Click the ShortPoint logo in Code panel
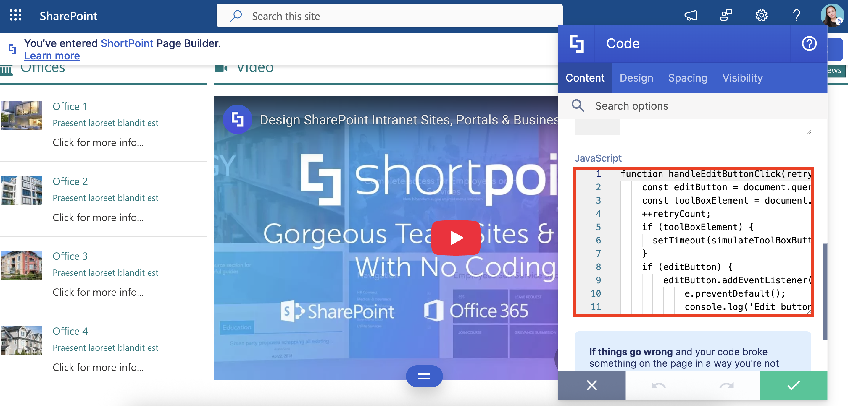The height and width of the screenshot is (406, 848). (x=577, y=44)
